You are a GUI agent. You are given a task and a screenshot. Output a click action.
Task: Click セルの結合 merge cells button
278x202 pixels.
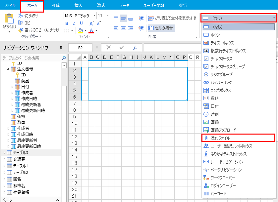coord(161,28)
